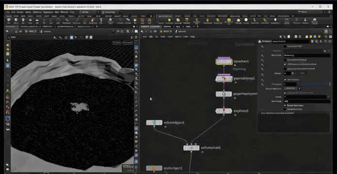
Task: Click the info icon in parameter pane header
Action: tap(325, 42)
